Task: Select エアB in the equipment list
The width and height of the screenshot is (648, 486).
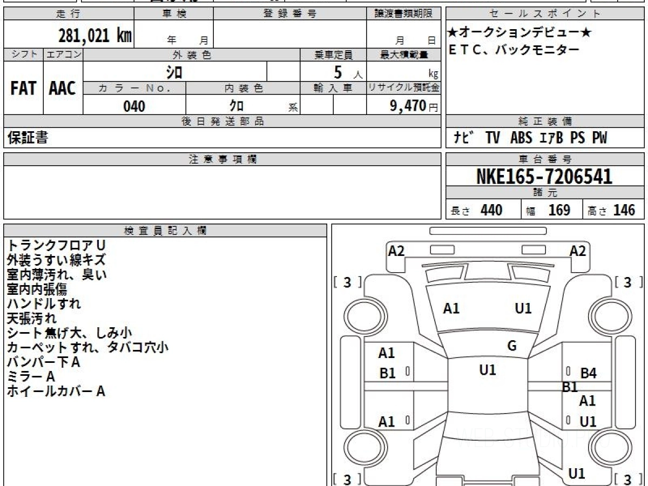Action: click(551, 138)
